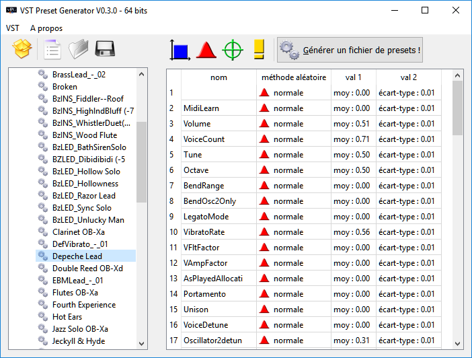
Task: Select the Hot Ears preset
Action: pos(67,317)
